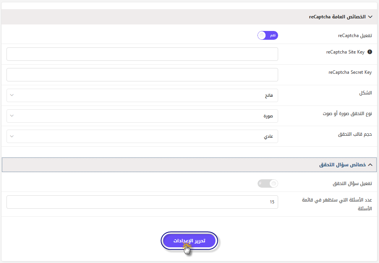Click the questions count field showing 15
This screenshot has height=263, width=379.
pos(142,202)
